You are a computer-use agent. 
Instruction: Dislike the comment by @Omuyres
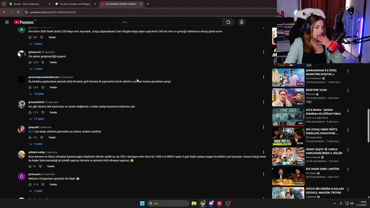click(43, 185)
